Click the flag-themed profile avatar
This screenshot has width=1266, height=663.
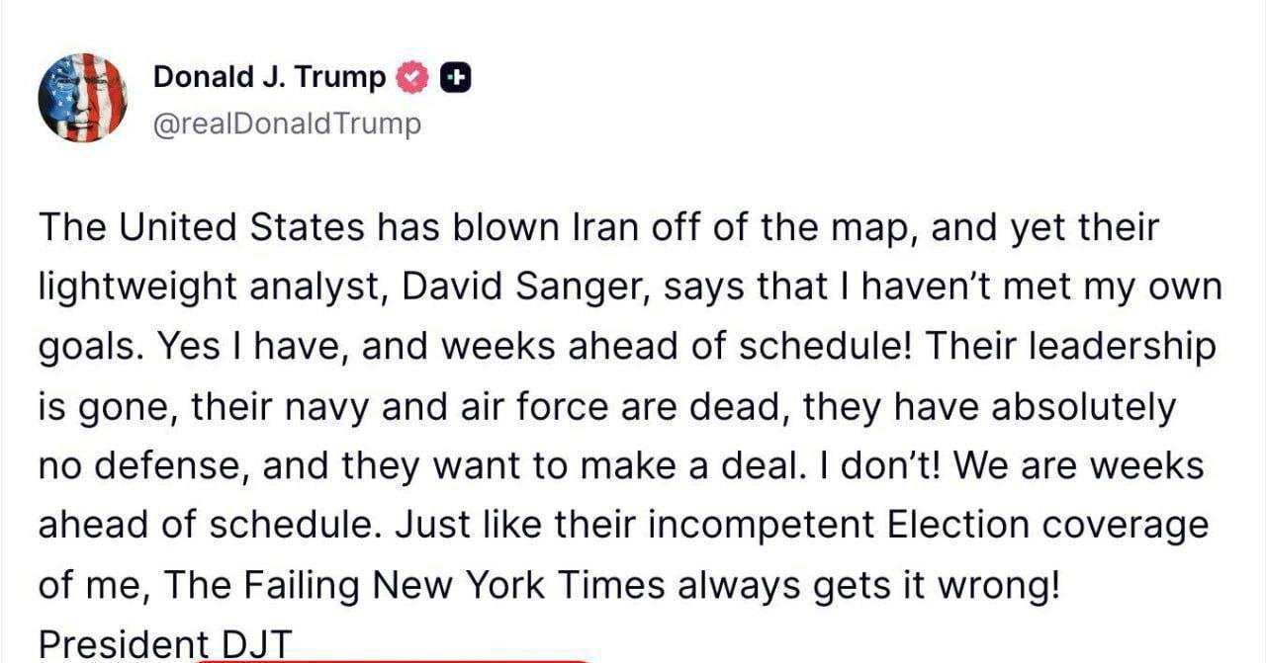pyautogui.click(x=83, y=98)
